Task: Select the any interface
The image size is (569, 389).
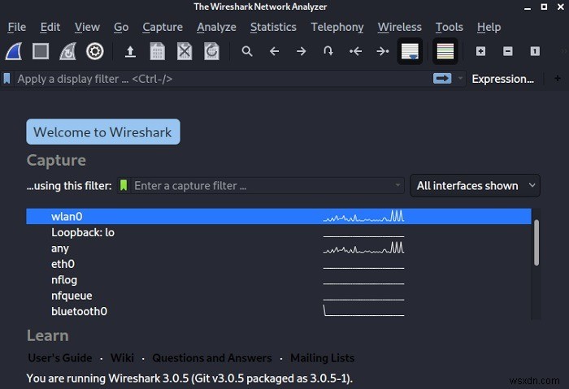Action: pos(279,249)
